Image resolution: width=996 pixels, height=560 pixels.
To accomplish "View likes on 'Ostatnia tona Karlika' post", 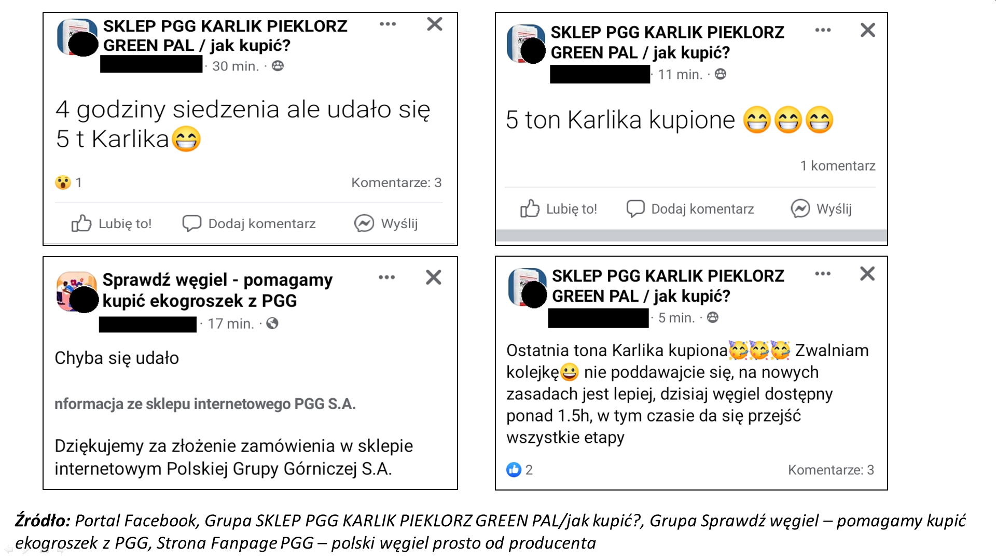I will coord(519,470).
